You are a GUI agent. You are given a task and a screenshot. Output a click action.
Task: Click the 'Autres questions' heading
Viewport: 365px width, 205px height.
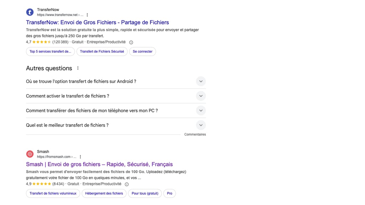pyautogui.click(x=49, y=68)
